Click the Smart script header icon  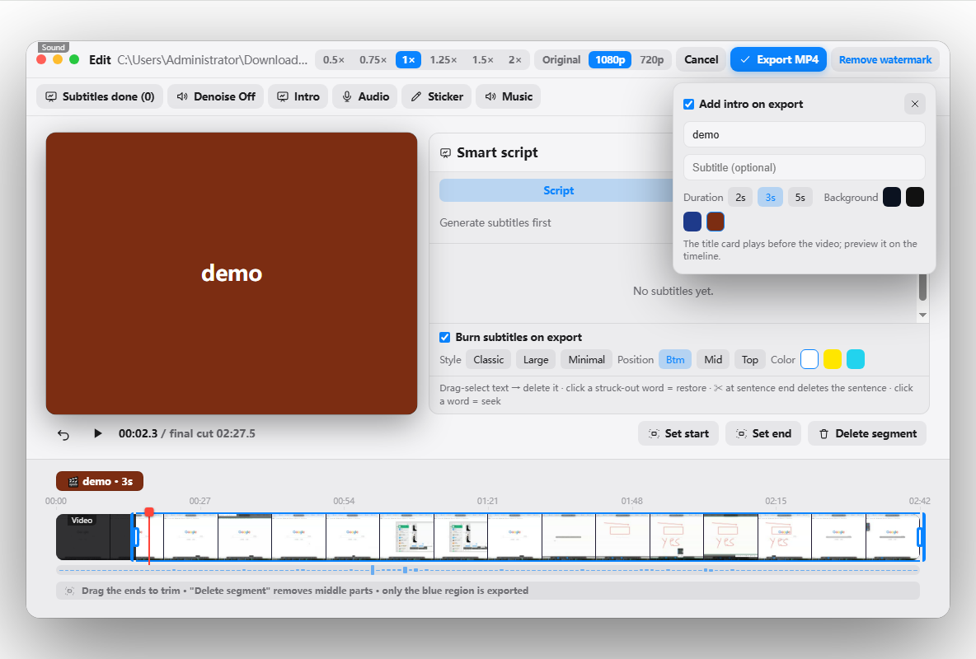coord(446,153)
